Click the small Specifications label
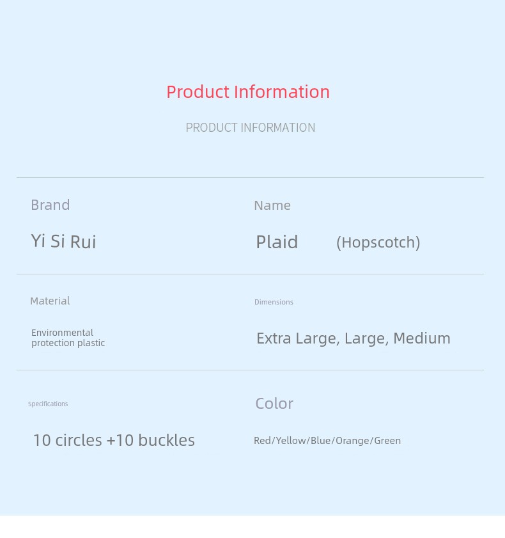The image size is (505, 538). [x=48, y=404]
